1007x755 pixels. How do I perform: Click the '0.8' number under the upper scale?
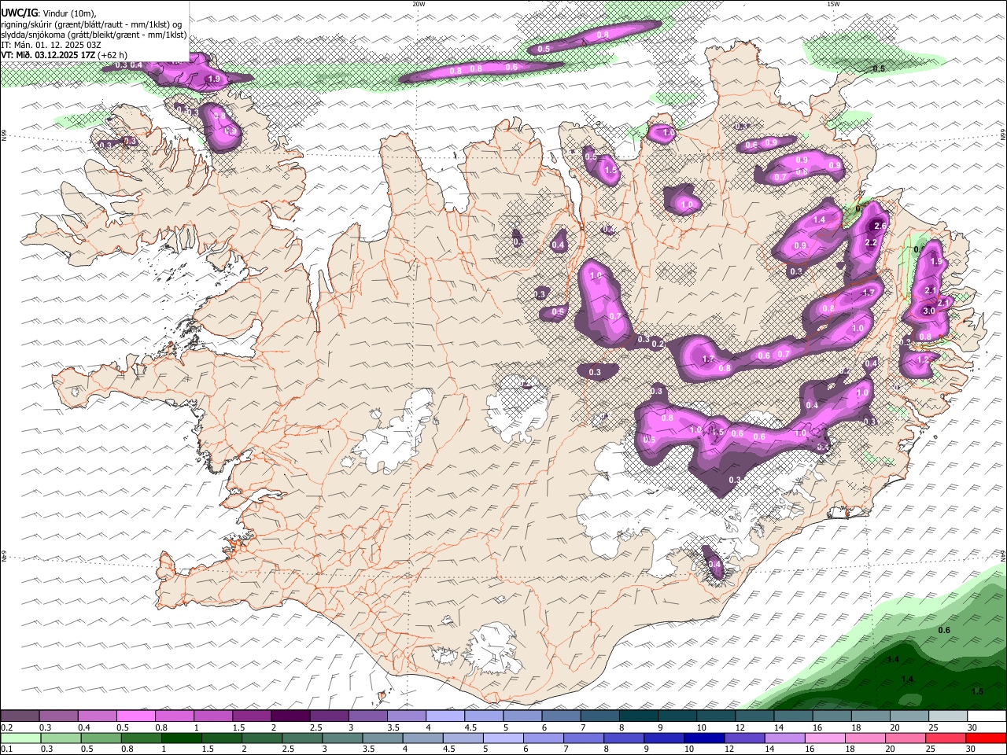(x=161, y=727)
